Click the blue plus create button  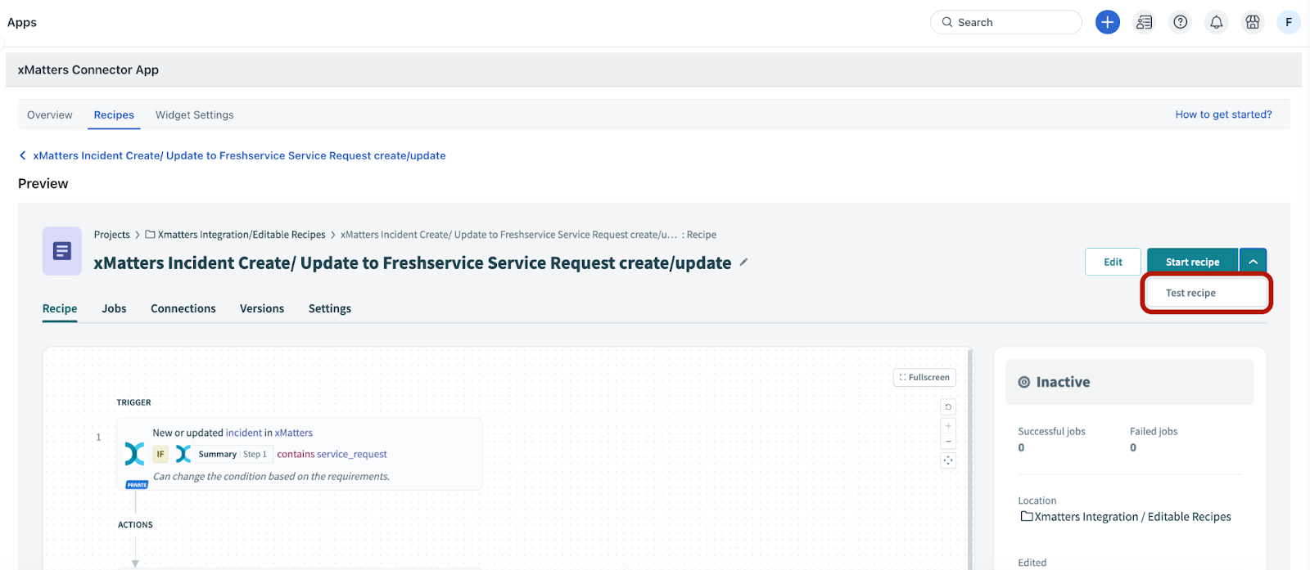[1108, 22]
